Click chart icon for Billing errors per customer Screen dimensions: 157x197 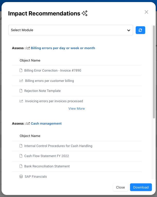[x=21, y=81]
